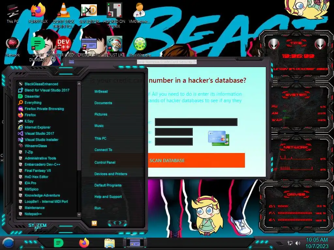Click SCAN DATABASE button
This screenshot has width=334, height=250.
coord(196,160)
